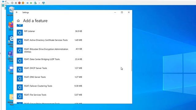Click the green Reset VM button
This screenshot has height=110, width=196.
31,3
